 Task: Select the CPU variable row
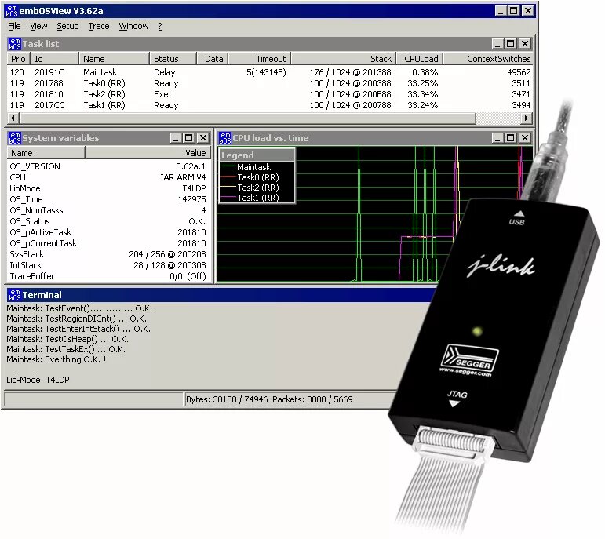[x=108, y=177]
